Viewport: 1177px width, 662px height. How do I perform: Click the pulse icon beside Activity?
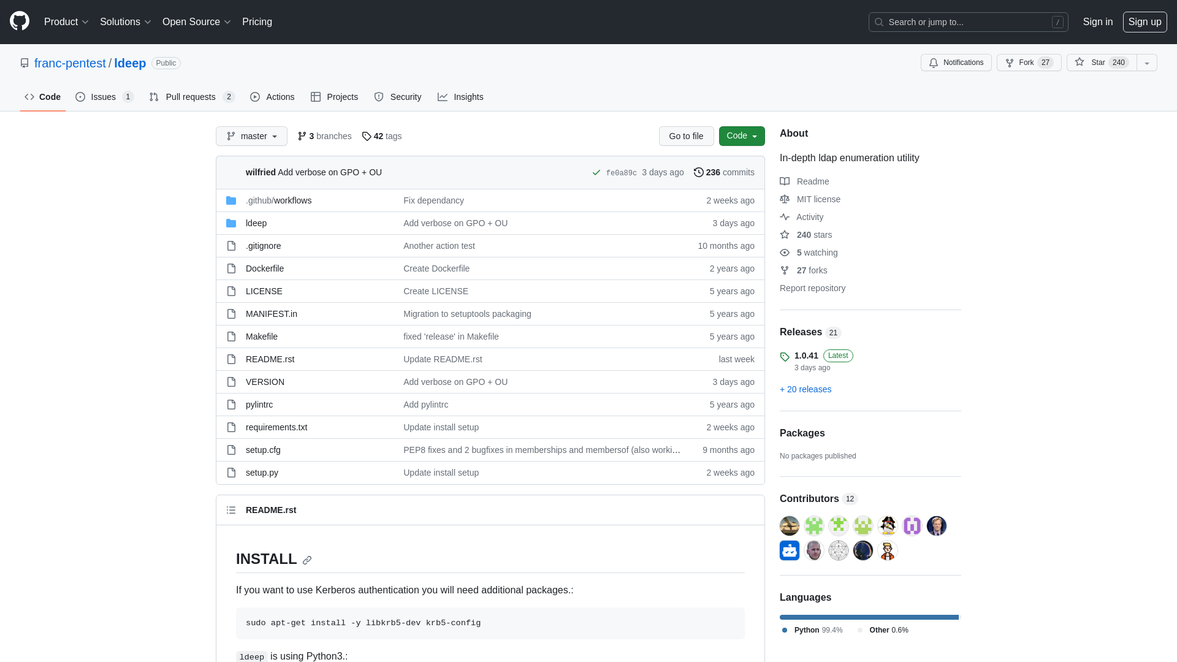click(785, 217)
